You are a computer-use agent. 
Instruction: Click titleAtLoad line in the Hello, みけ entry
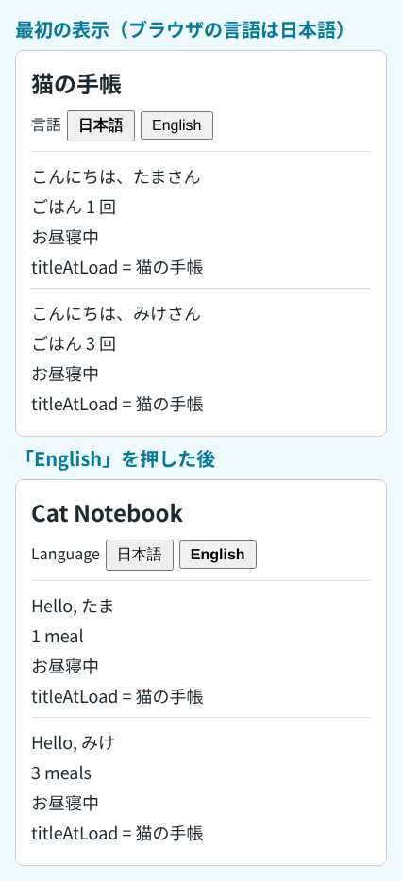118,833
